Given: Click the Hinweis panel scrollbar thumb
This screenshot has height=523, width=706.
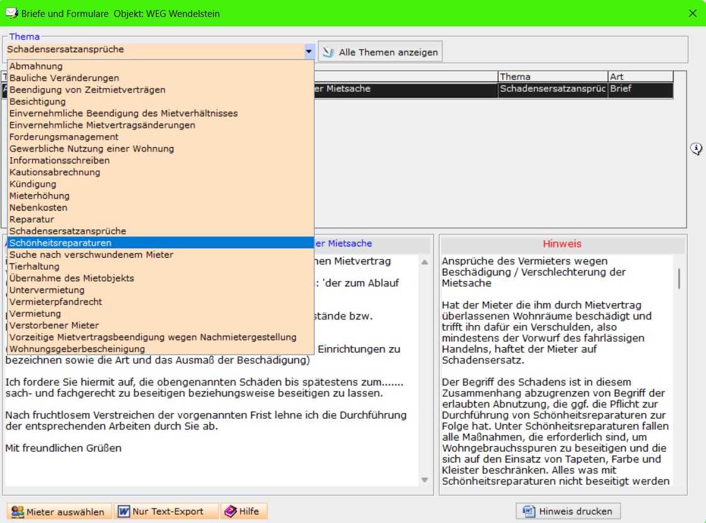Looking at the screenshot, I should click(679, 278).
